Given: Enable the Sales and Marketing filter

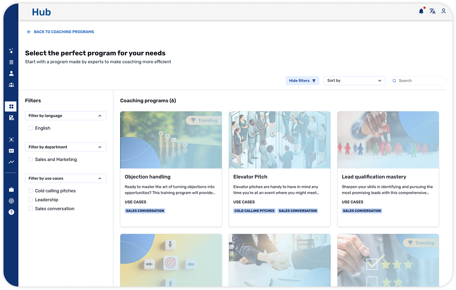Looking at the screenshot, I should pyautogui.click(x=31, y=159).
